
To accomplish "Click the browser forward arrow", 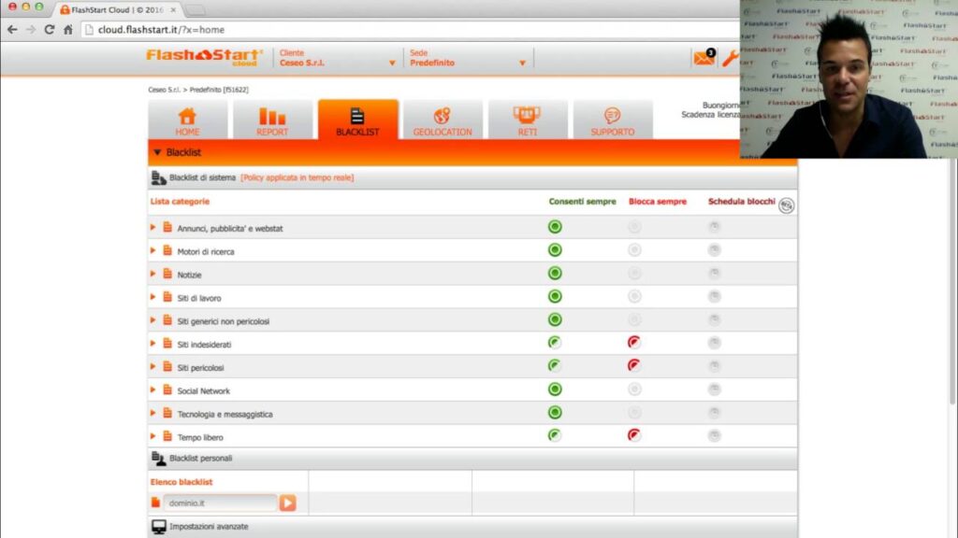I will click(31, 29).
